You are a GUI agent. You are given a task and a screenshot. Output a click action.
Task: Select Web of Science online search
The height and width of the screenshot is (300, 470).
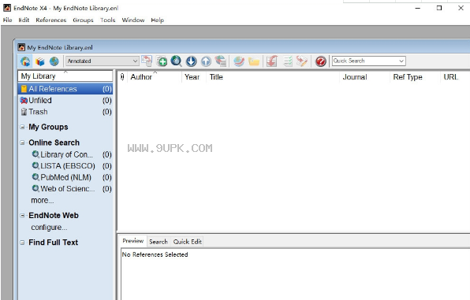[x=72, y=189]
